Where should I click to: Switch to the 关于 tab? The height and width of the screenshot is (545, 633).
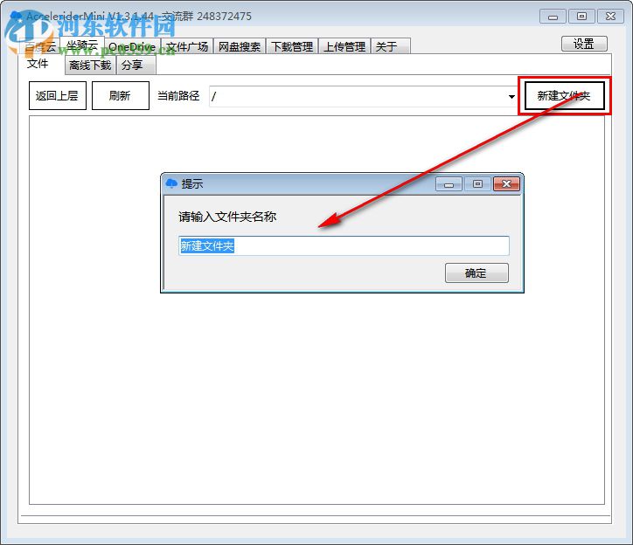[390, 46]
